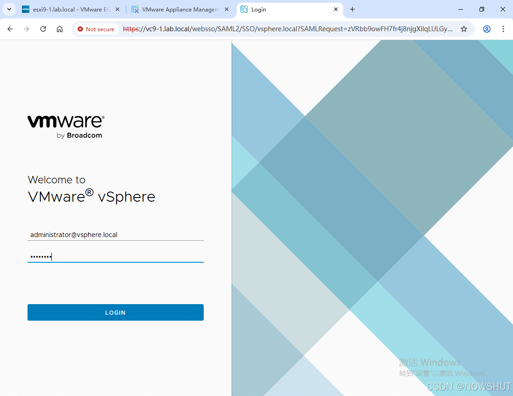513x396 pixels.
Task: Go back to previous page
Action: click(x=10, y=29)
